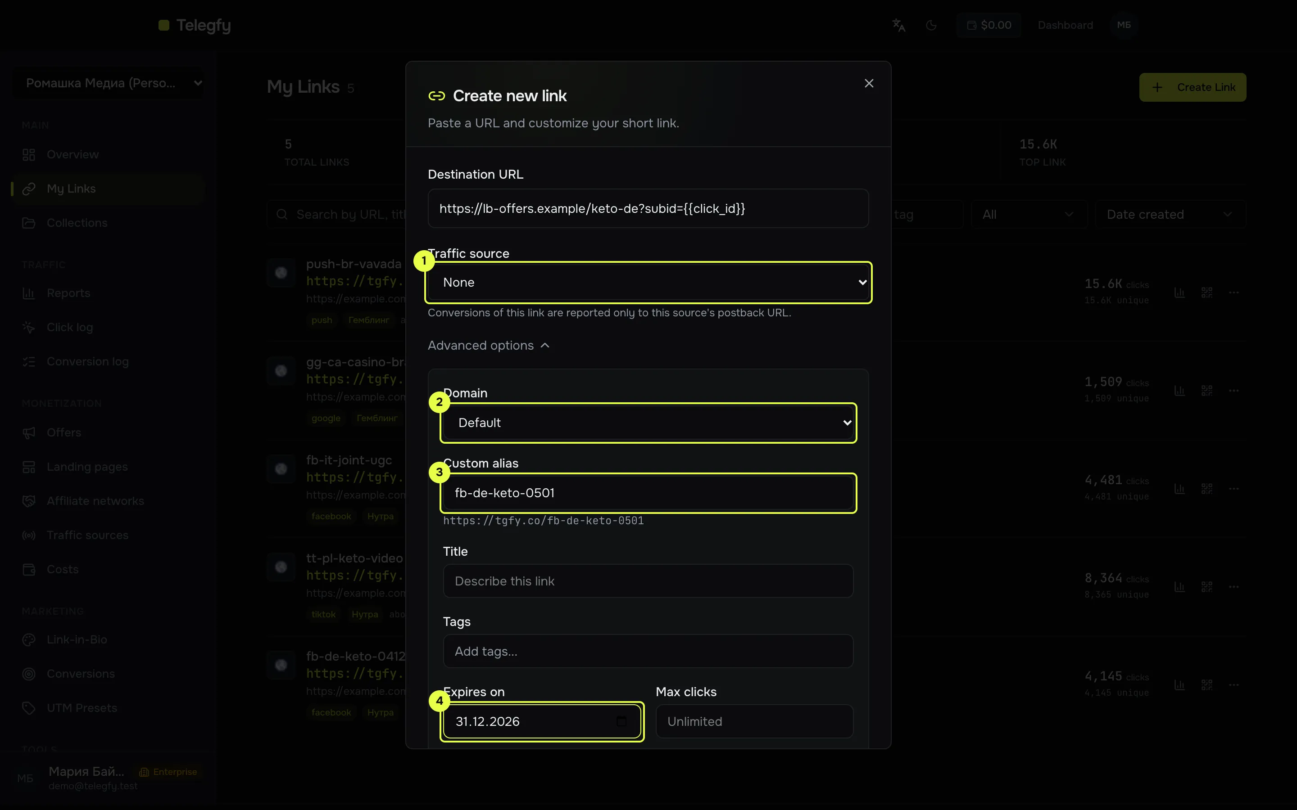The image size is (1297, 810).
Task: Go to Reports in the sidebar
Action: [108, 293]
